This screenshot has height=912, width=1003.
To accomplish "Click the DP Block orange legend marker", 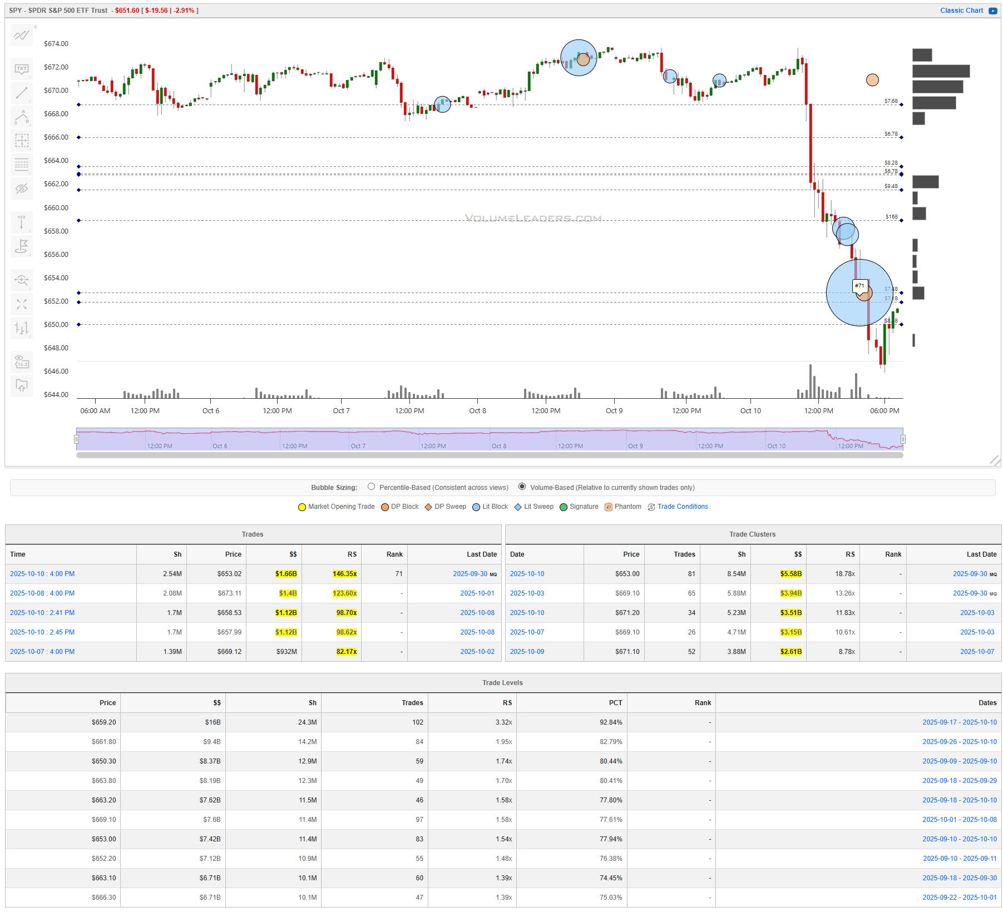I will (x=385, y=507).
